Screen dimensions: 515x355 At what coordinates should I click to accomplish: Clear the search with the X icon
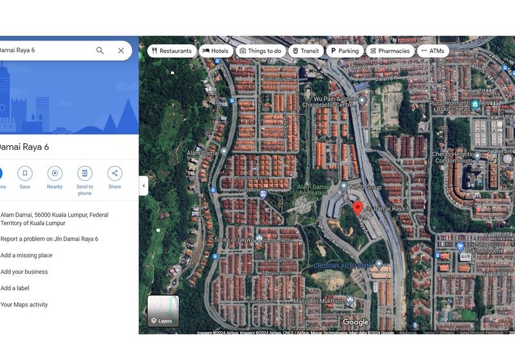pyautogui.click(x=121, y=51)
